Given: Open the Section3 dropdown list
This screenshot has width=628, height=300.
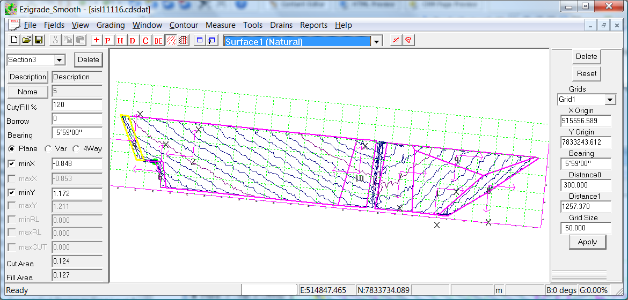Looking at the screenshot, I should [x=60, y=60].
